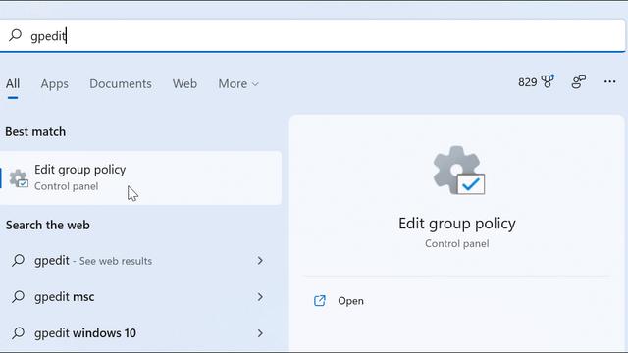Click the large Edit group policy preview icon

point(458,171)
